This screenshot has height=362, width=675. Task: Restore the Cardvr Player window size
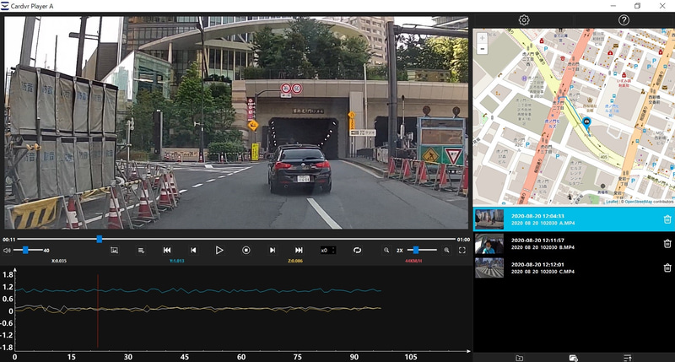coord(637,6)
